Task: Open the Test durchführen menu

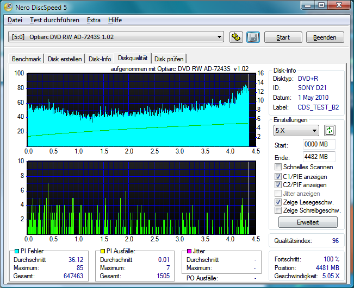Action: [54, 20]
